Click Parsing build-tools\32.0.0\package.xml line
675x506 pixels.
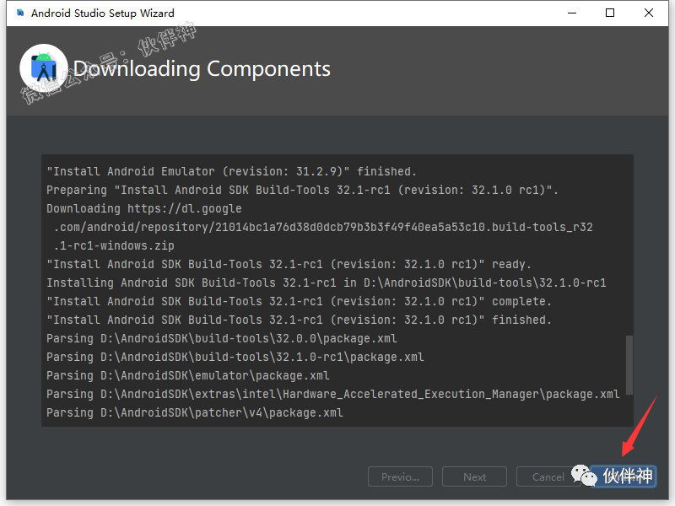tap(222, 338)
